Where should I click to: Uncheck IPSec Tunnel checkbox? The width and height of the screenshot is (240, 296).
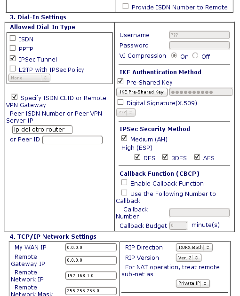tap(13, 58)
